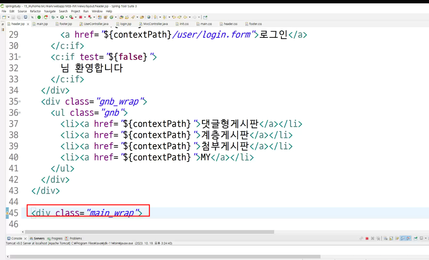Open dropdown arrow beside Debug icon
Screen dimensions: 429x260
click(x=57, y=17)
